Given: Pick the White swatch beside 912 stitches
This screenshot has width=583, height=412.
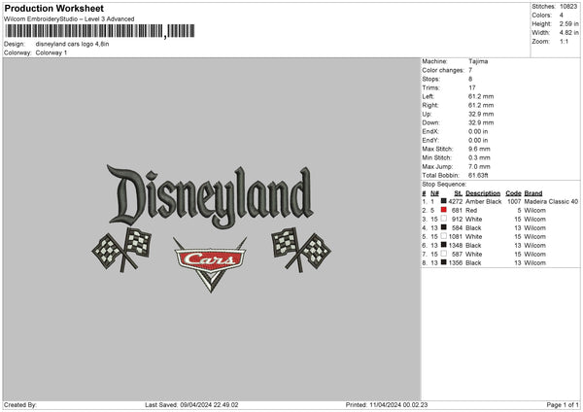Looking at the screenshot, I should click(x=444, y=219).
